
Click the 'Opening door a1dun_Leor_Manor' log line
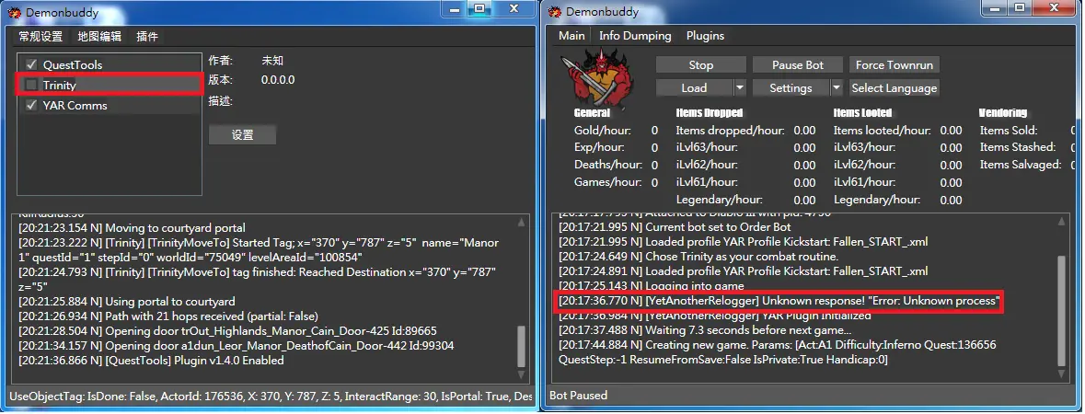236,346
